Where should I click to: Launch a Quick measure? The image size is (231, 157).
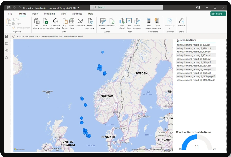click(x=157, y=23)
